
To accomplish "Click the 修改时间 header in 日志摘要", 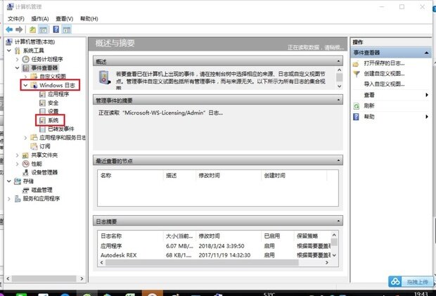I will [209, 236].
